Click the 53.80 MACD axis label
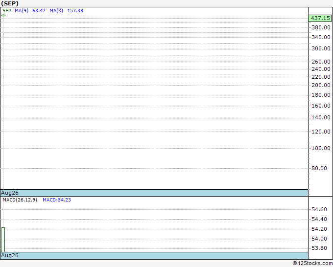The image size is (333, 267). pyautogui.click(x=319, y=248)
